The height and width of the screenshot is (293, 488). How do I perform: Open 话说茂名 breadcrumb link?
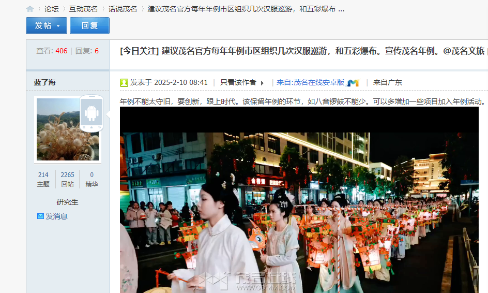[123, 9]
